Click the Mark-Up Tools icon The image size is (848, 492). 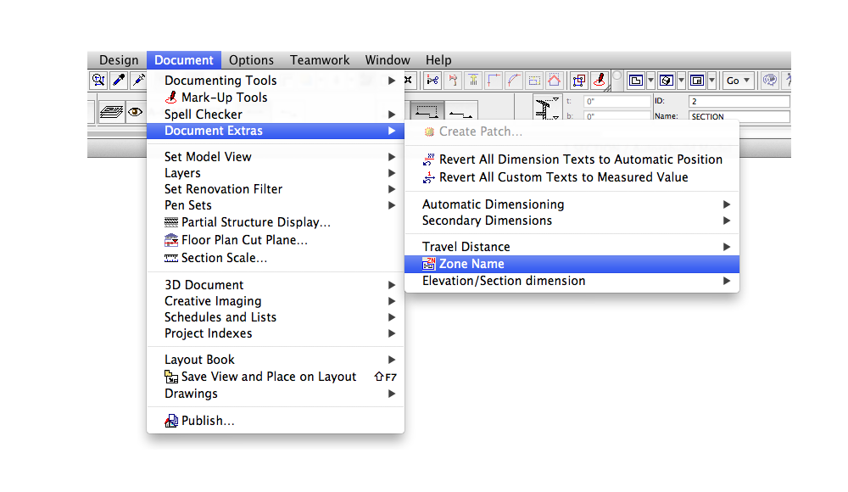[171, 98]
